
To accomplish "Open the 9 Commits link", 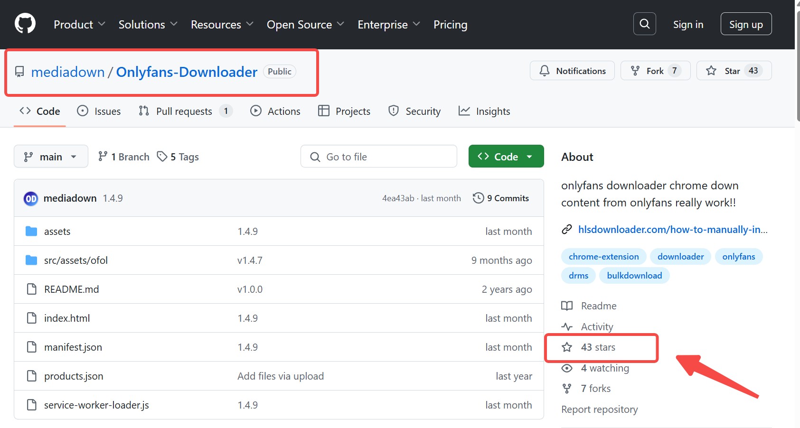I will tap(501, 198).
